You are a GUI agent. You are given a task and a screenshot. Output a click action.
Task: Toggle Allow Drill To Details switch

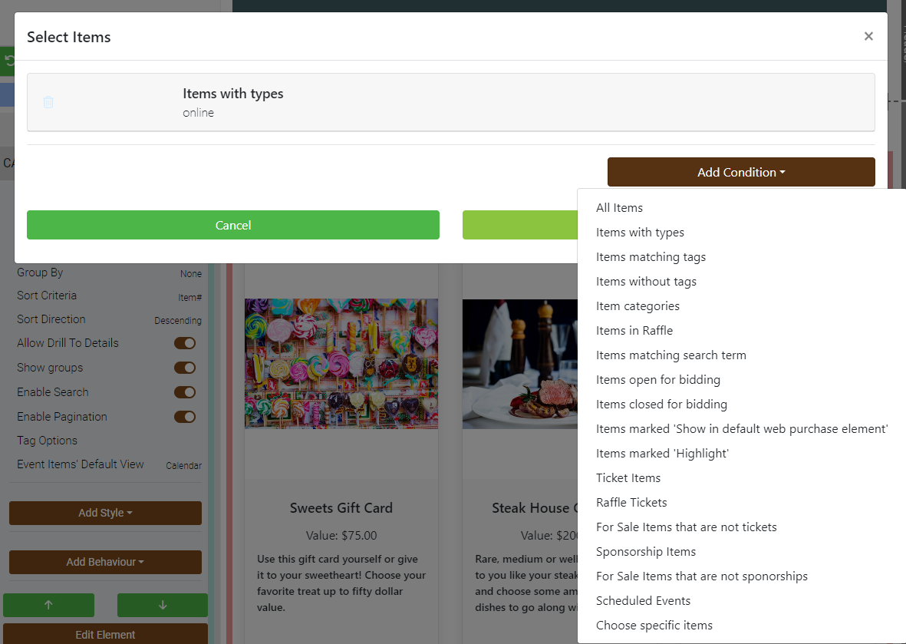click(x=185, y=343)
